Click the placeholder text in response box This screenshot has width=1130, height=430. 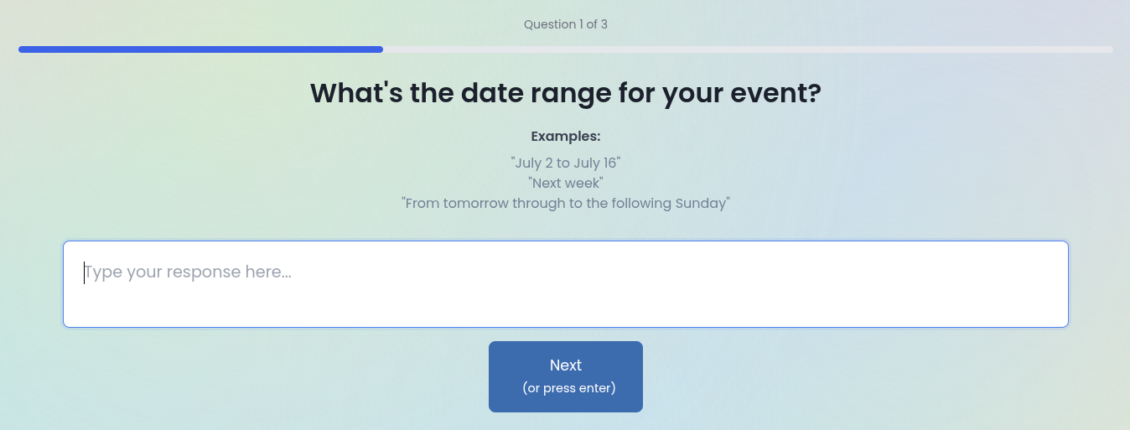click(x=188, y=272)
